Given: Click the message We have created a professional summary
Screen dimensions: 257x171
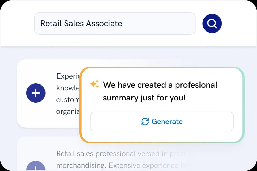Looking at the screenshot, I should [x=160, y=91].
